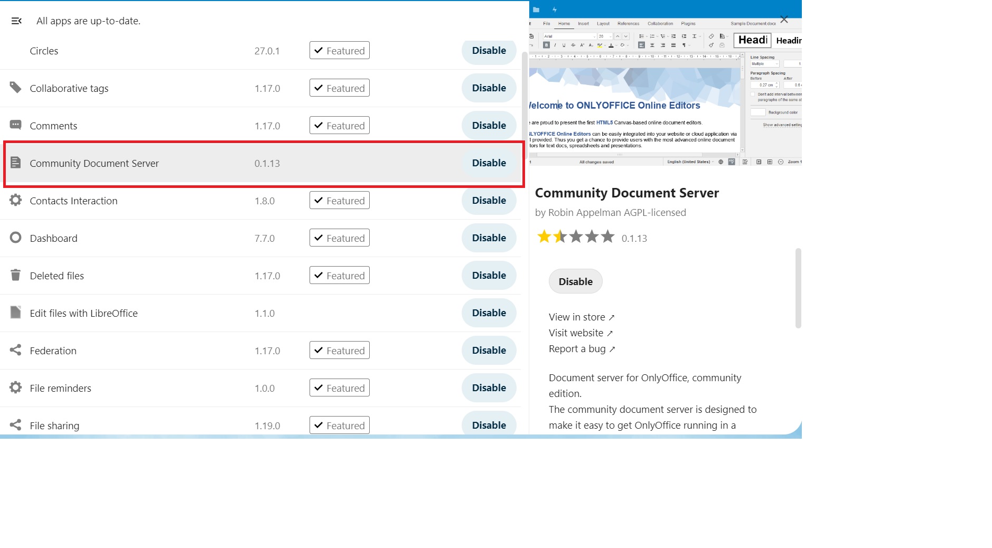Image resolution: width=992 pixels, height=548 pixels.
Task: Click version 1.19.0 of File sharing
Action: [x=267, y=426]
